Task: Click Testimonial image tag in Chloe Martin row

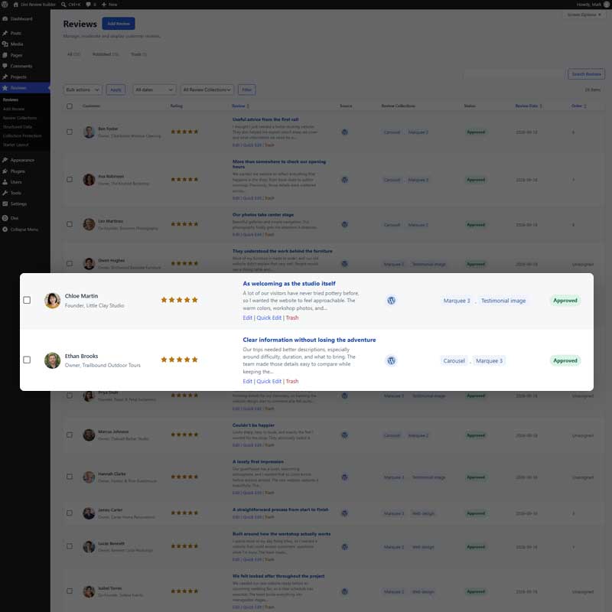Action: [503, 301]
